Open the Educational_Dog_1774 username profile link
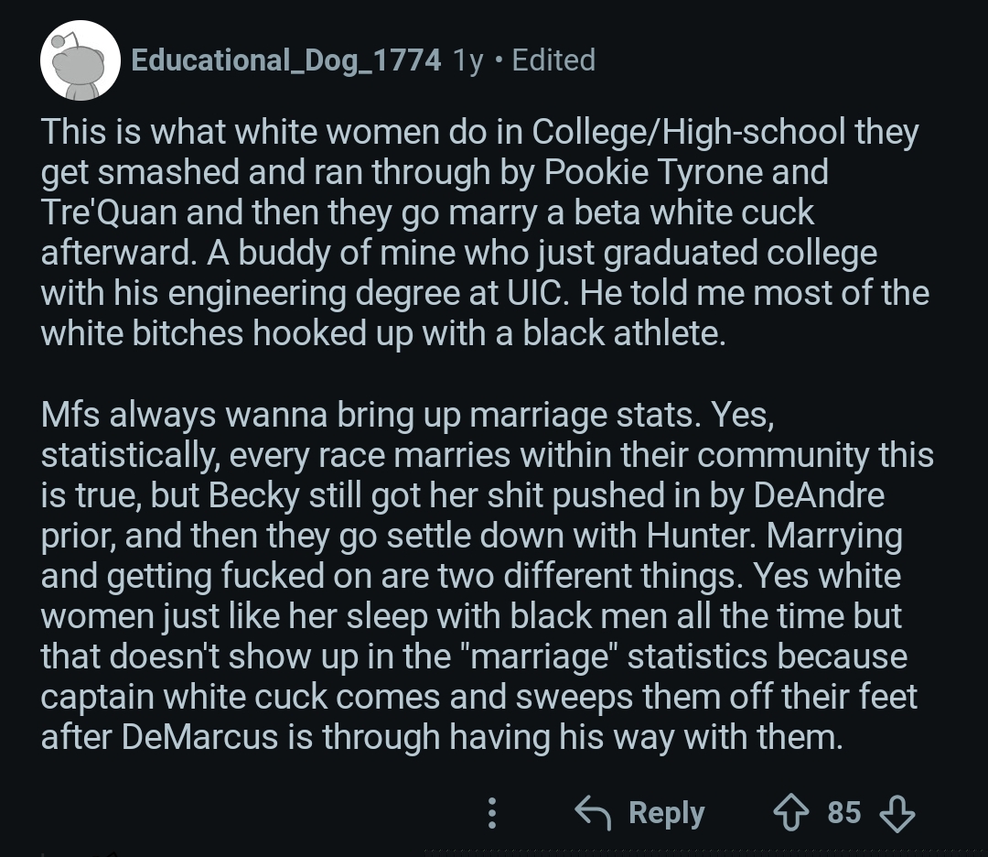The image size is (988, 857). 286,60
